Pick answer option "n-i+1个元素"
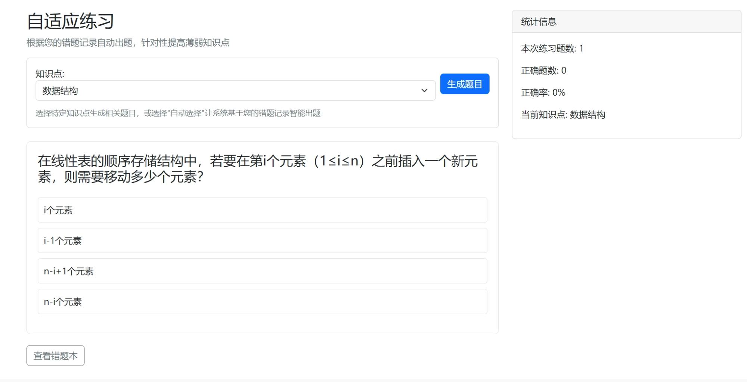 [x=262, y=271]
